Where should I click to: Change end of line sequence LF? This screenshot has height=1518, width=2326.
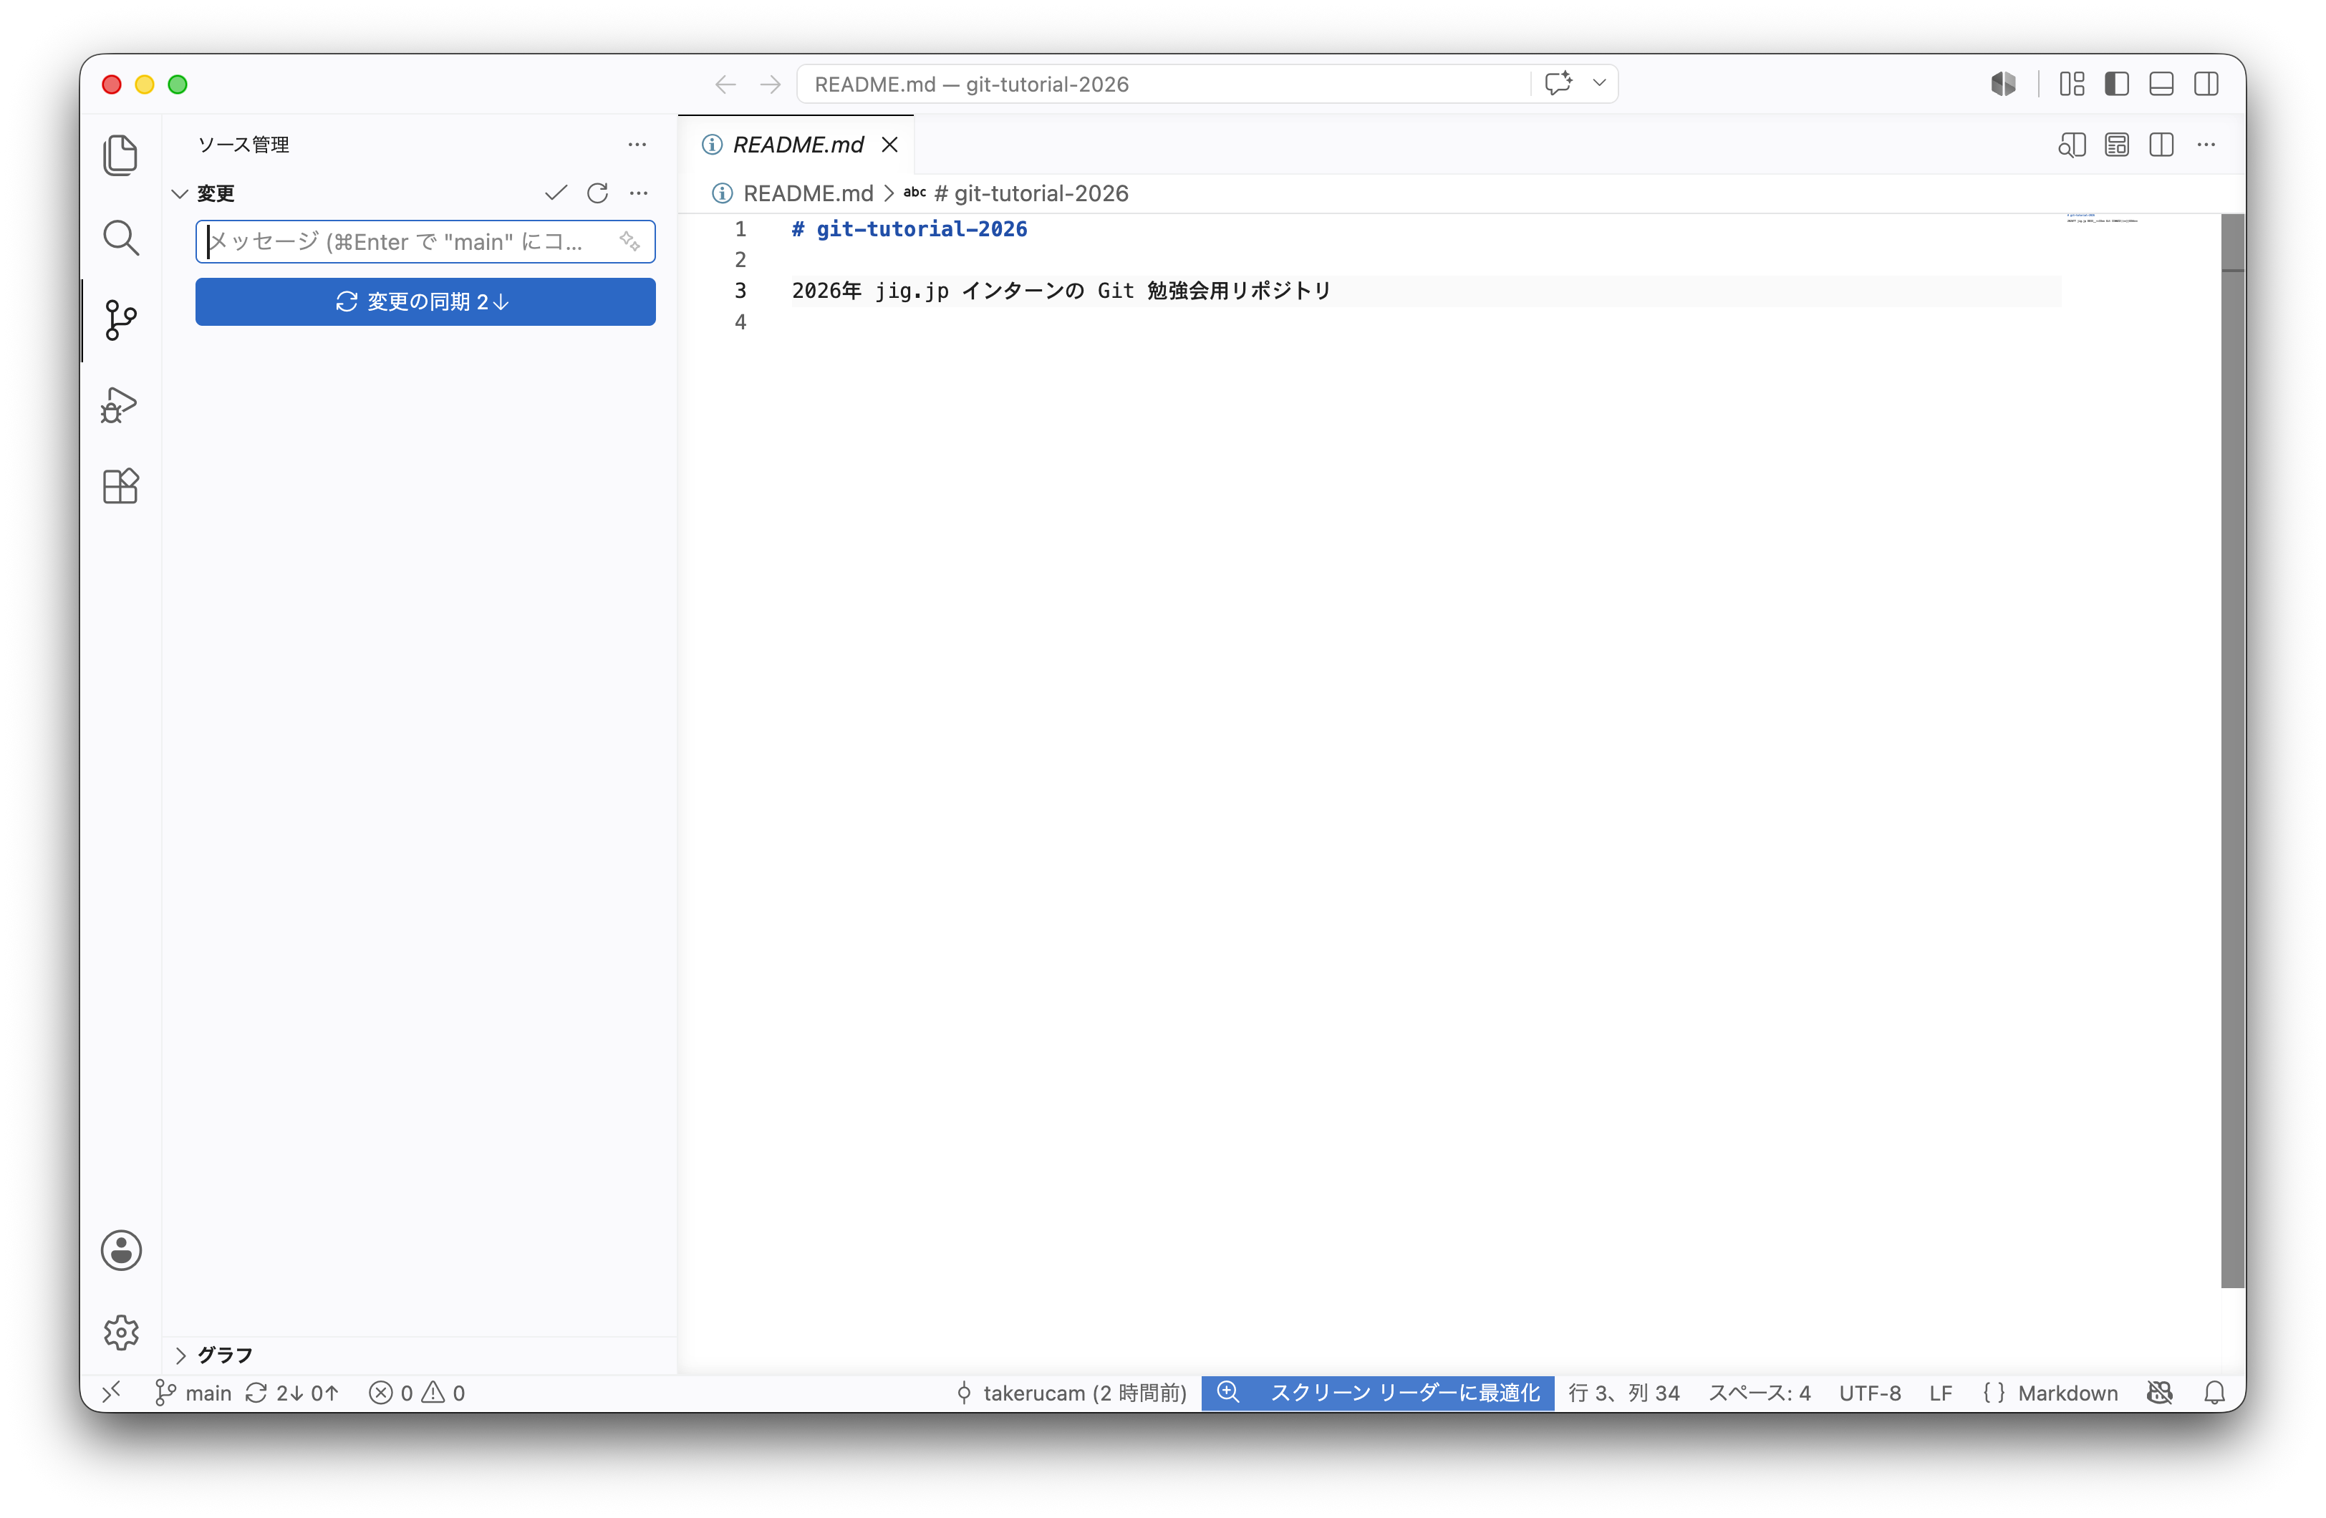1941,1393
